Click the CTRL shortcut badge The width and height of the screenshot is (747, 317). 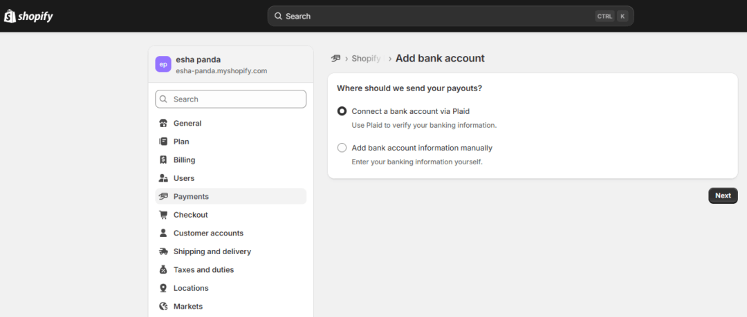coord(605,16)
